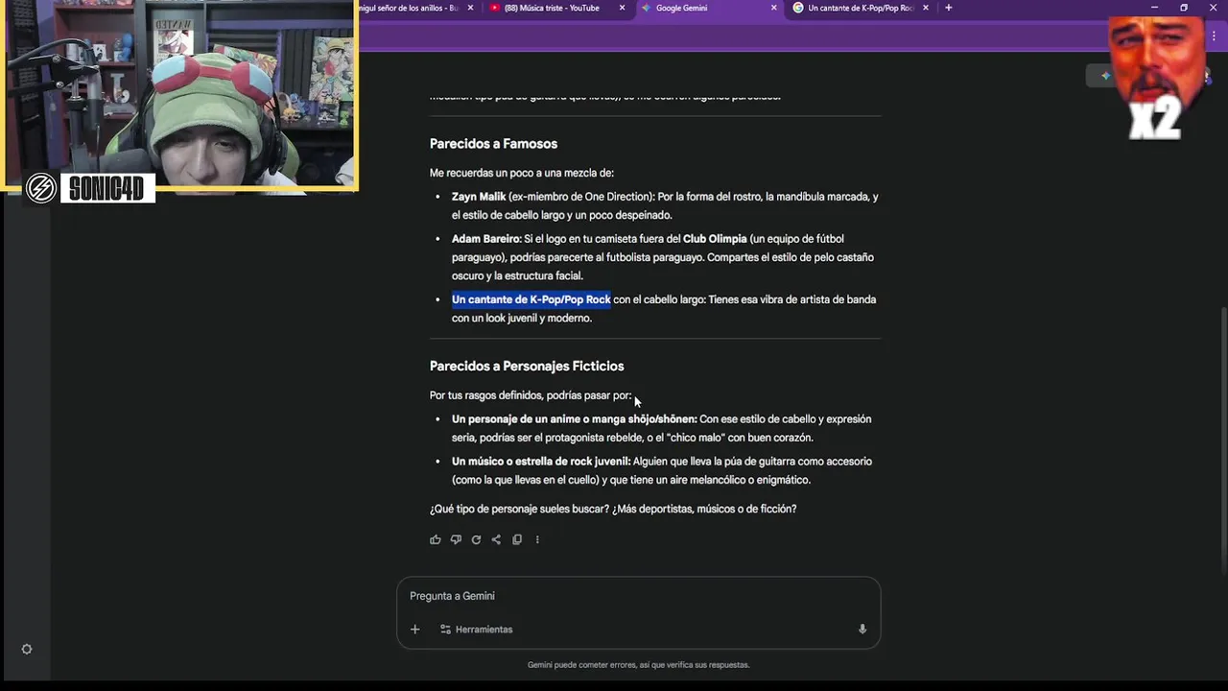
Task: Add a file with the plus icon
Action: (414, 630)
